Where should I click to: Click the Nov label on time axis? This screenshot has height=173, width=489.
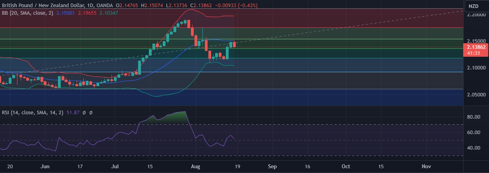[x=426, y=167]
